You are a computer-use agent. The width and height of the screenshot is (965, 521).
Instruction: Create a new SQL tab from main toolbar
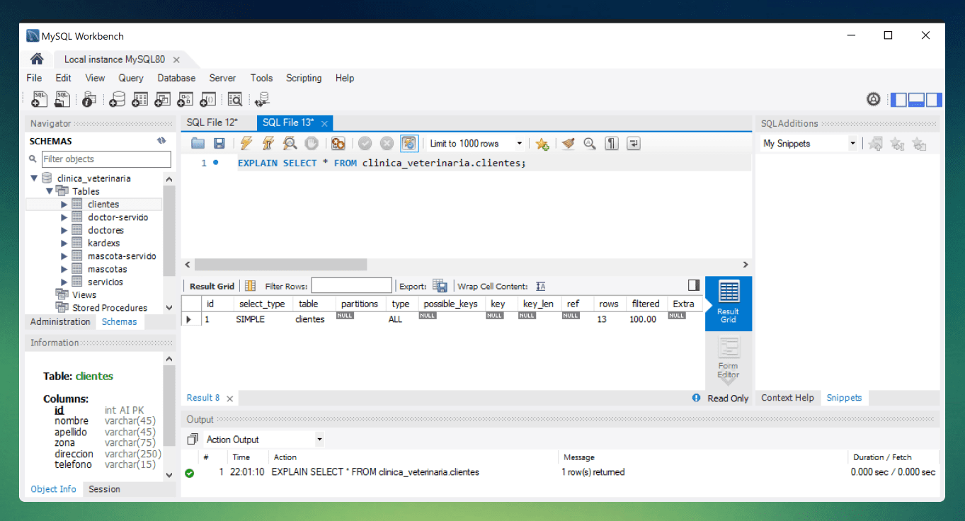pos(40,100)
